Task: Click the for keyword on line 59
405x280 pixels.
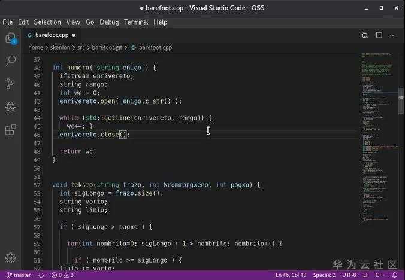Action: click(x=72, y=244)
